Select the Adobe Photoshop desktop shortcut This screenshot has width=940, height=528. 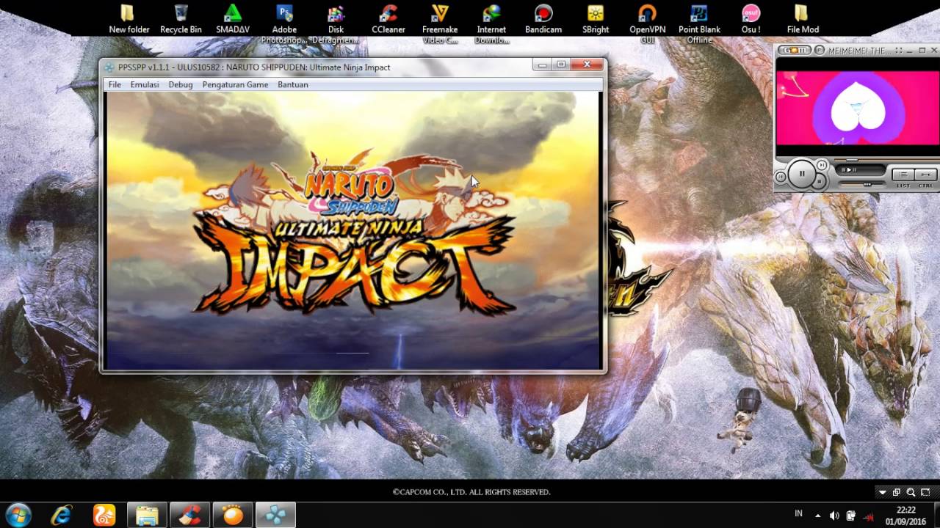click(x=284, y=23)
